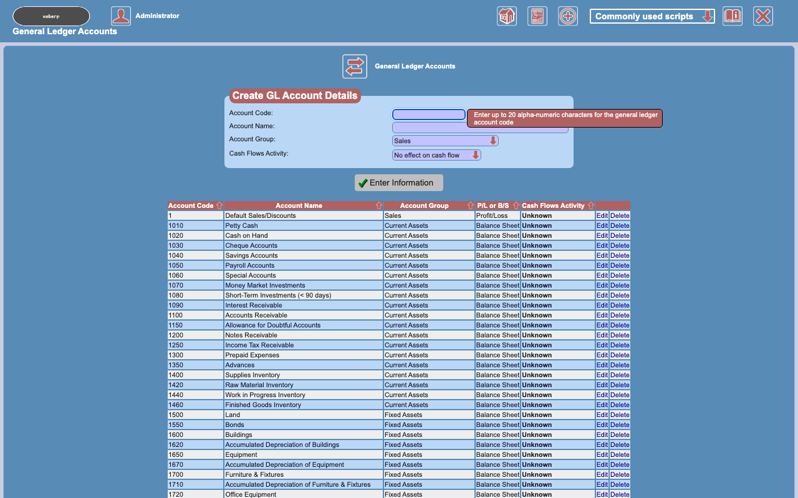This screenshot has height=498, width=798.
Task: Delete the Savings Accounts row
Action: (x=620, y=256)
